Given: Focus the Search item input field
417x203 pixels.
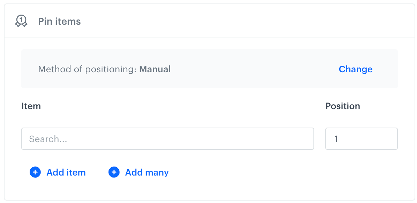Looking at the screenshot, I should pyautogui.click(x=167, y=139).
